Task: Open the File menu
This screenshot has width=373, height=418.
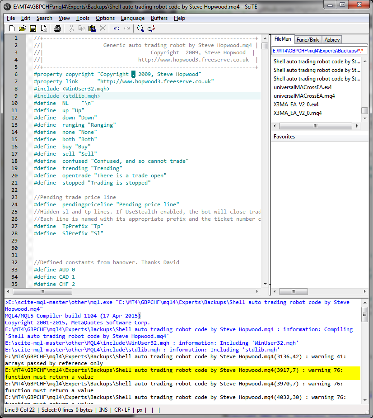Action: click(x=11, y=18)
